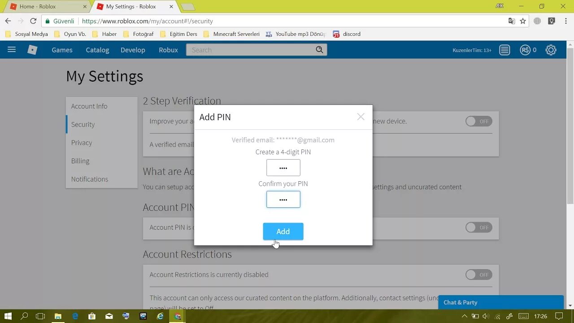The width and height of the screenshot is (574, 323).
Task: Click the search magnifier icon in the Roblox navbar
Action: pos(319,50)
